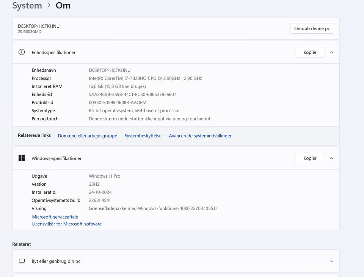This screenshot has width=364, height=277.
Task: Go back to System breadcrumb
Action: [27, 5]
